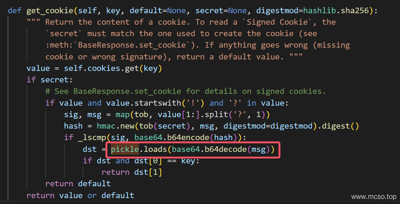Click the final 'return value or default' line
Screen dimensions: 400x204
point(80,195)
